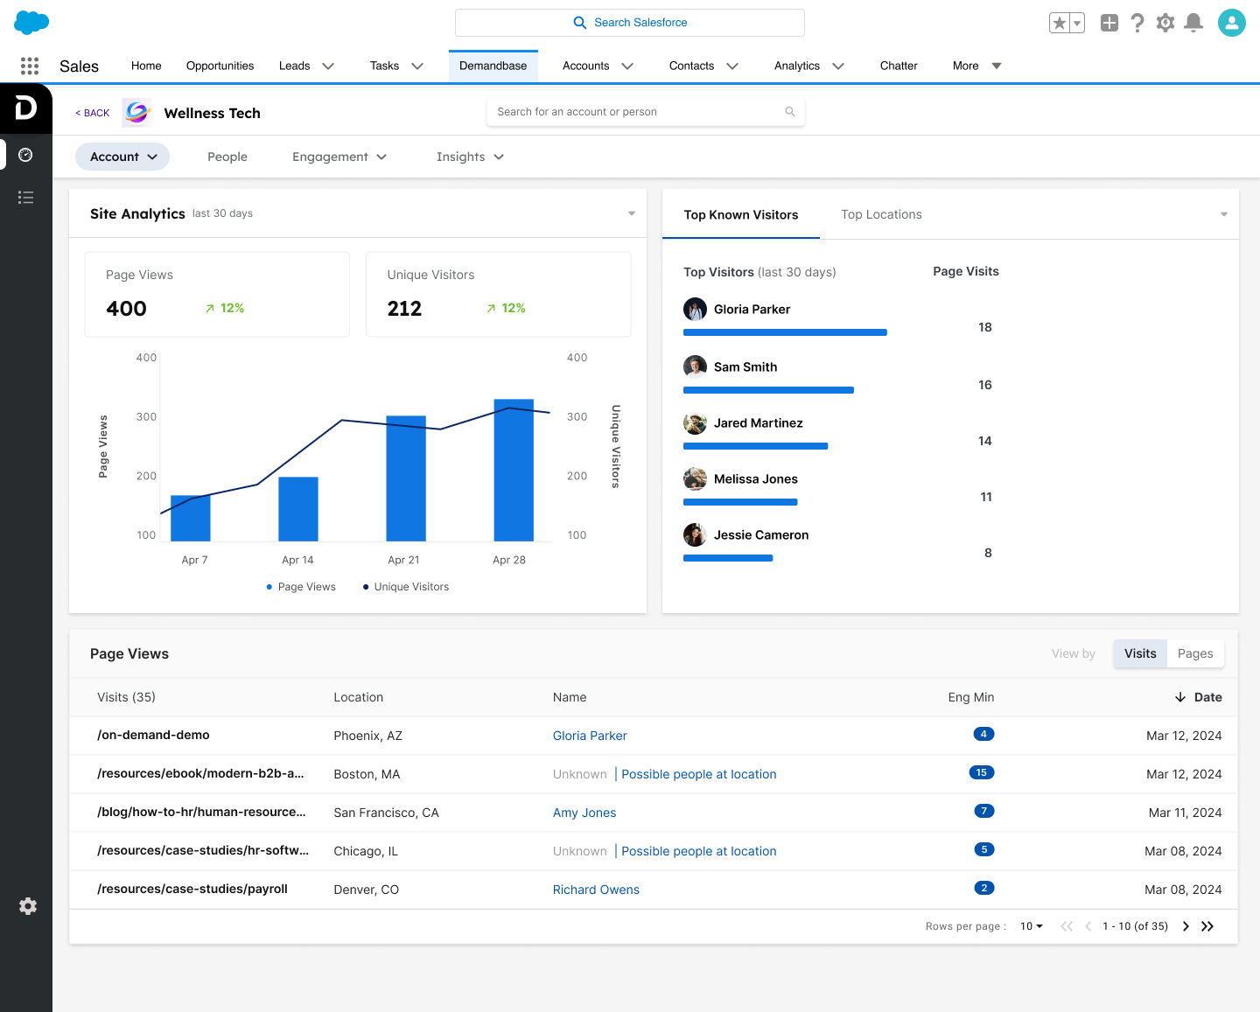Click the Setup gear in the top bar
1260x1012 pixels.
point(1165,23)
